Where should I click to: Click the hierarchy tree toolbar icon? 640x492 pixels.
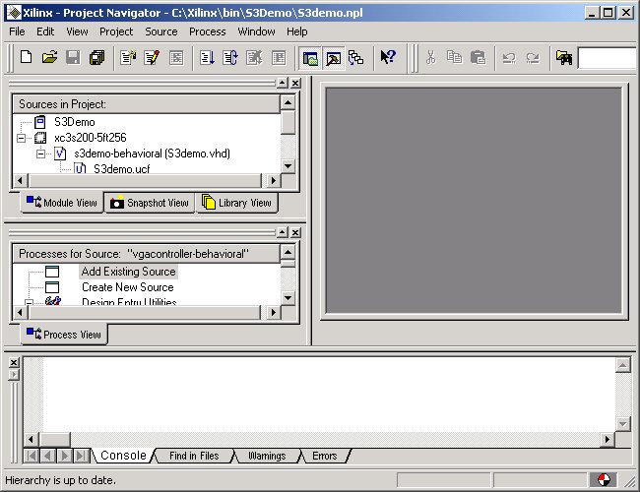point(355,58)
